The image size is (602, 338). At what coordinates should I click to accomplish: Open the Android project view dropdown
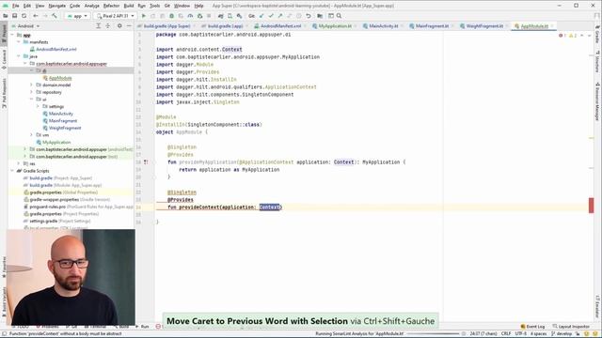pyautogui.click(x=25, y=26)
